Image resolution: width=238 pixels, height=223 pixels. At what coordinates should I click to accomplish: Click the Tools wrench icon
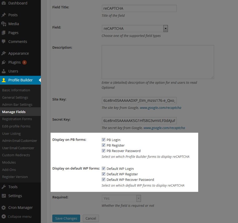[4, 187]
